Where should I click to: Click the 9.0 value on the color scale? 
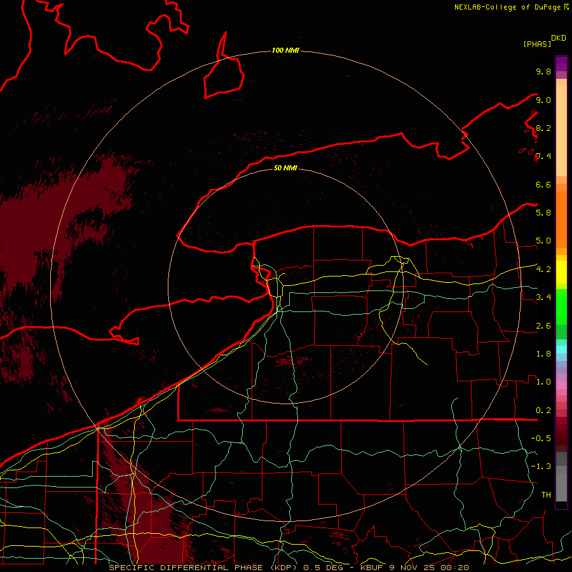[543, 100]
